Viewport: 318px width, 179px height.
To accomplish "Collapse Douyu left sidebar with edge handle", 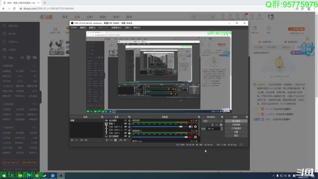I will click(41, 97).
